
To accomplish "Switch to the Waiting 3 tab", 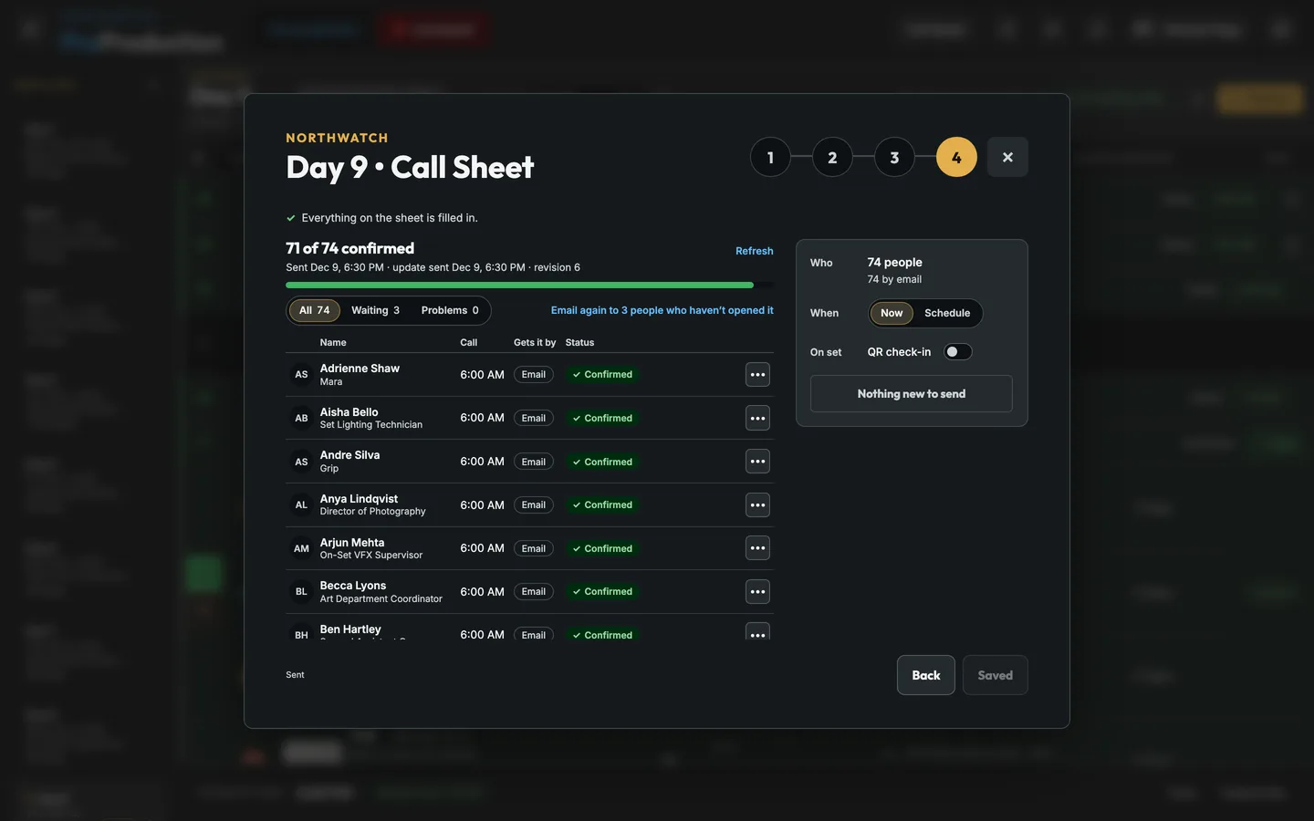I will click(375, 310).
